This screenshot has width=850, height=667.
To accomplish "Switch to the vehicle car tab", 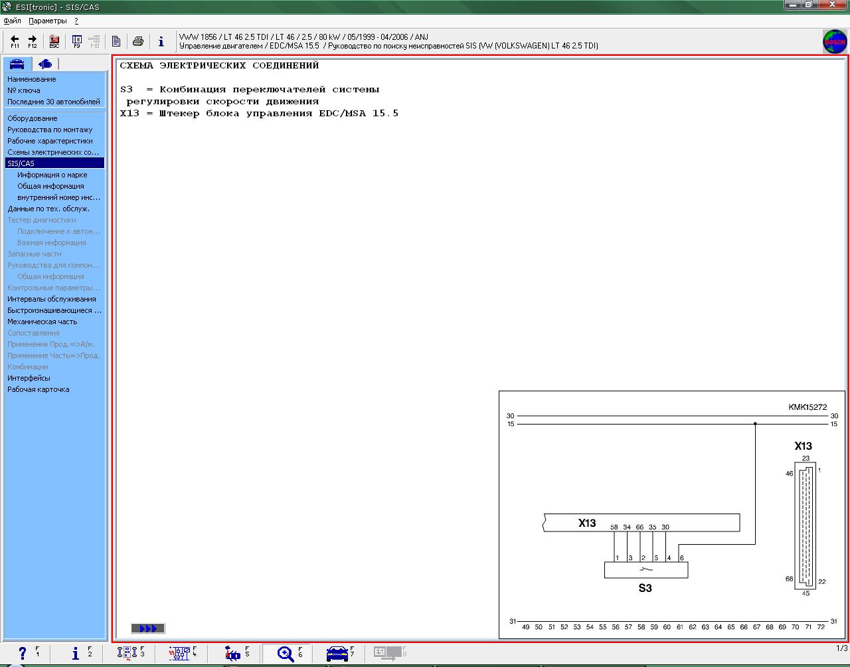I will [17, 64].
